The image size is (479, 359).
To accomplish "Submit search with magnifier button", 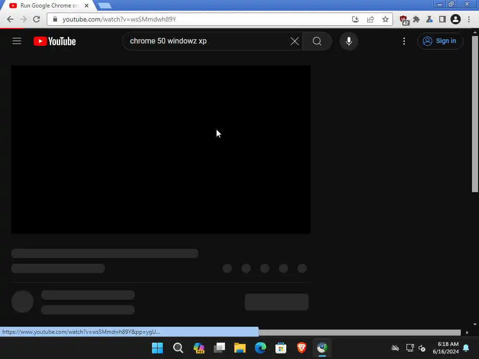I will coord(317,41).
